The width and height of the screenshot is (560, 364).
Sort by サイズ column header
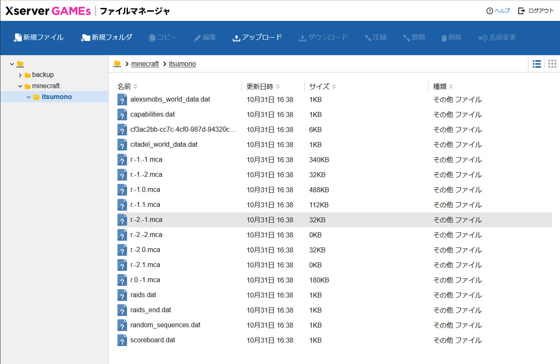(322, 87)
